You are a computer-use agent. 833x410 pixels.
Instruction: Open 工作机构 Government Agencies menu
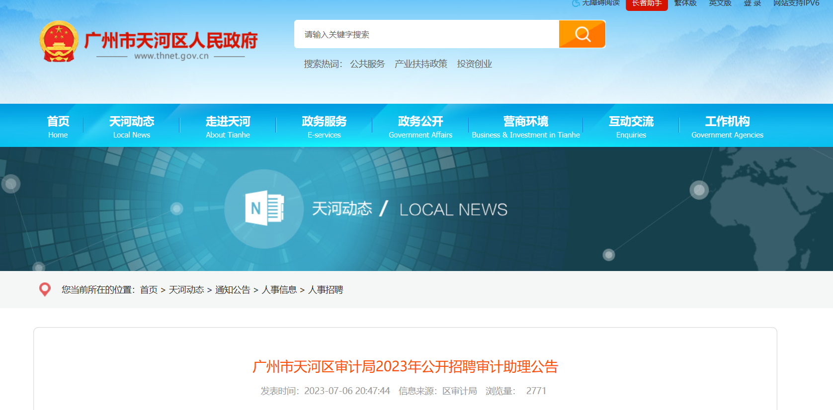click(x=727, y=127)
